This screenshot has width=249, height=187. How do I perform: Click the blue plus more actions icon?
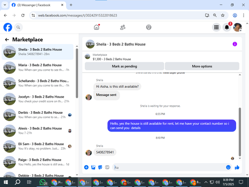[86, 167]
